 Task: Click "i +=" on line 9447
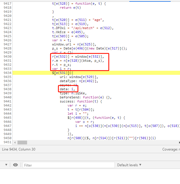click(79, 126)
